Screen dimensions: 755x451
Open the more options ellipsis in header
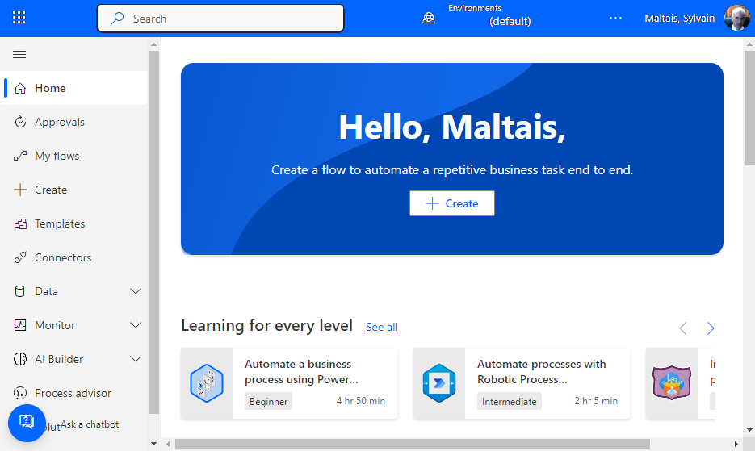point(615,19)
